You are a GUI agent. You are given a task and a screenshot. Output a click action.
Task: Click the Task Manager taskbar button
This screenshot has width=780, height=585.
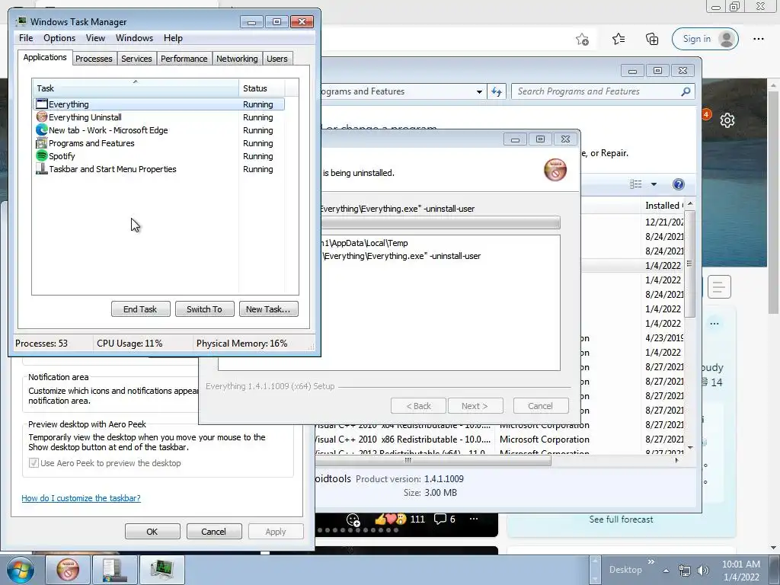point(161,570)
